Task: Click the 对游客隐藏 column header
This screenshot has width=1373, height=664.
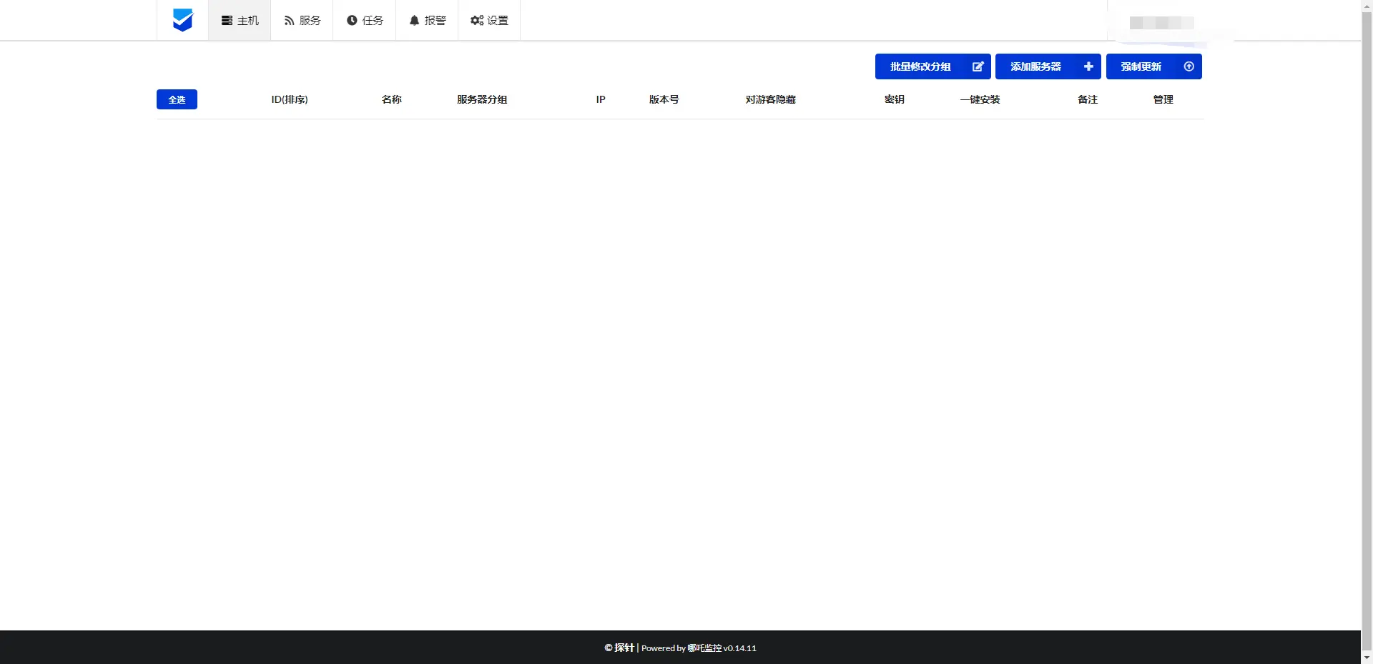Action: (771, 99)
